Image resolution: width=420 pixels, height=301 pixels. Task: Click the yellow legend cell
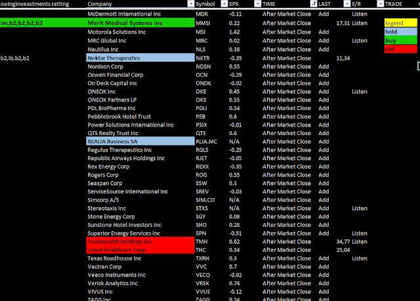[x=401, y=23]
